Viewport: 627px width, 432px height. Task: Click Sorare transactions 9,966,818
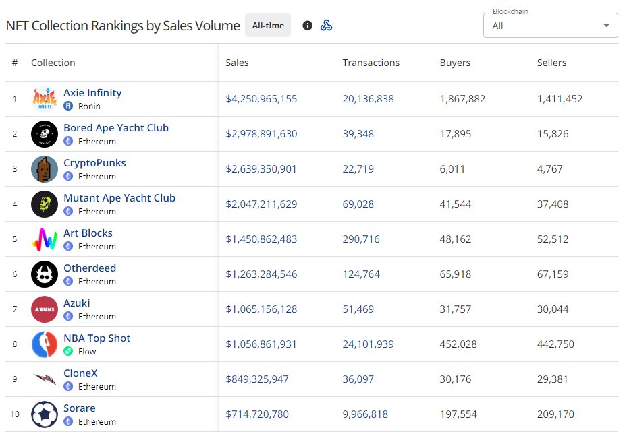point(365,414)
